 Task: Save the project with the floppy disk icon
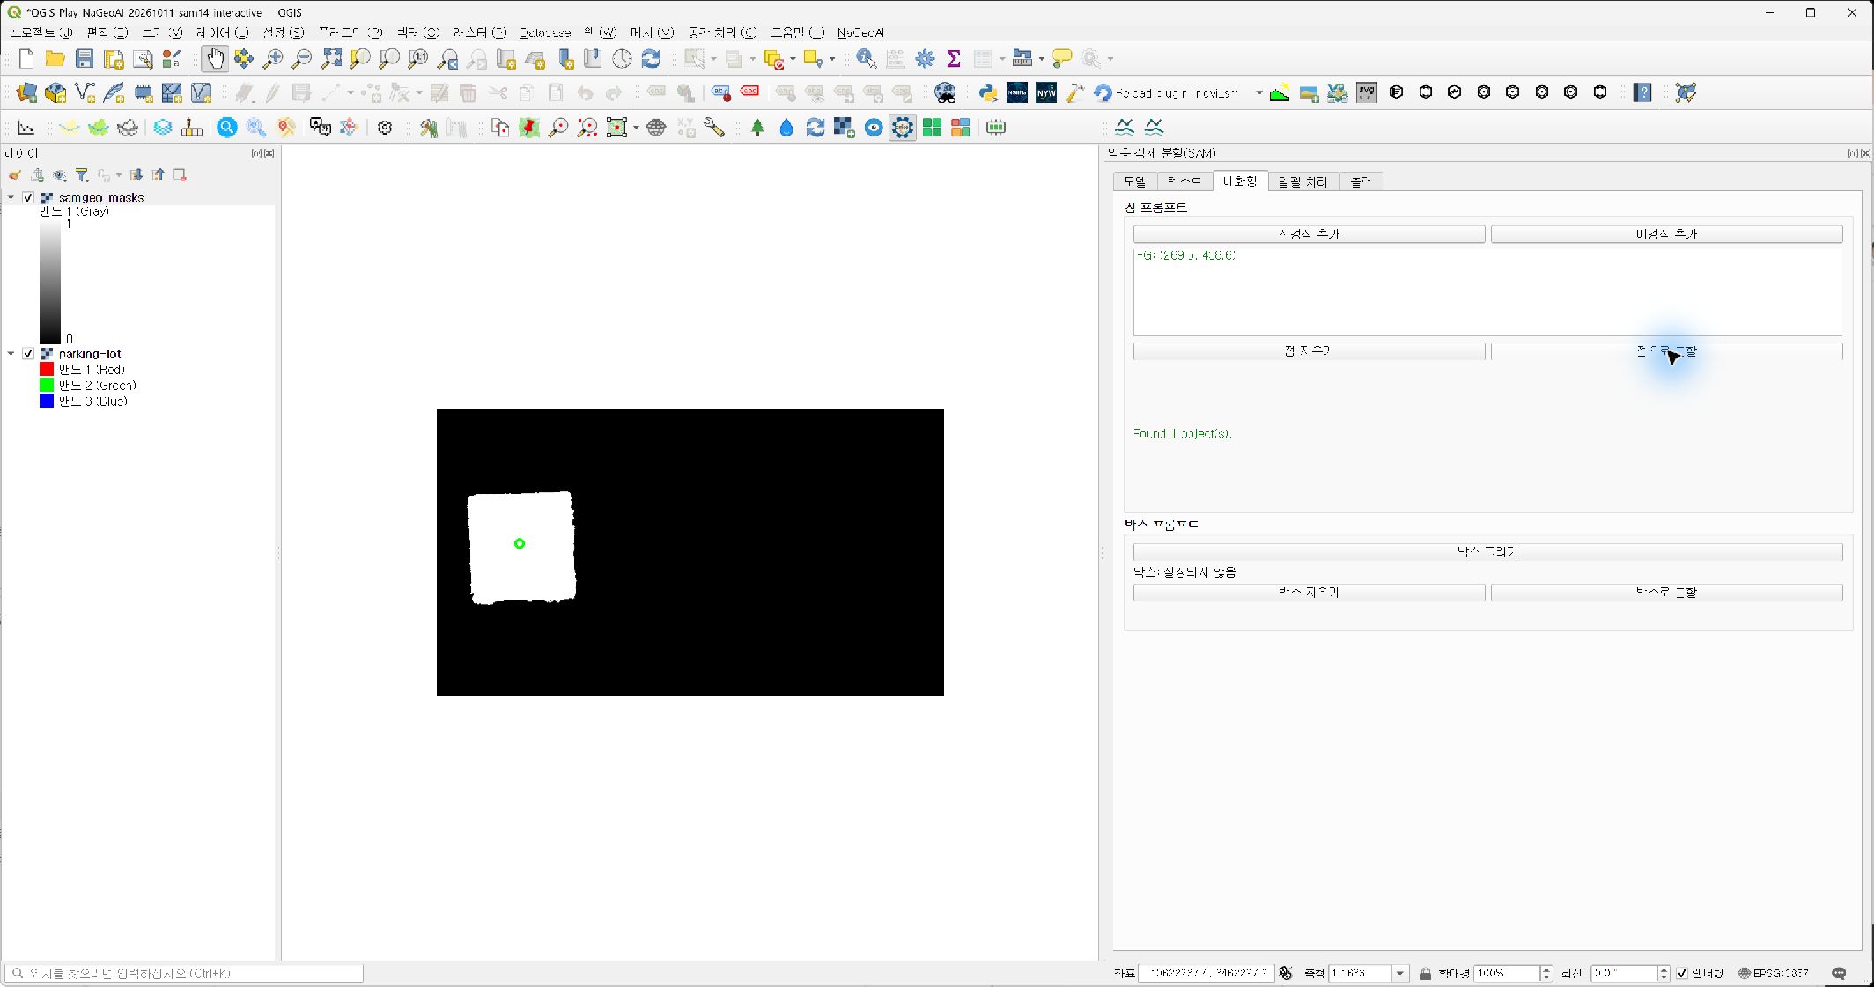click(x=85, y=59)
